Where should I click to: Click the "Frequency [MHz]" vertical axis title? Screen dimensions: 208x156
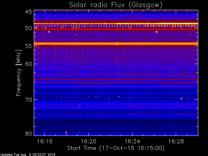click(19, 73)
